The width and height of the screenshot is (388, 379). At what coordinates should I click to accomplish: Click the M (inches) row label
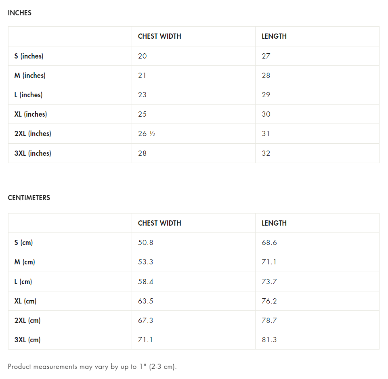click(x=30, y=75)
